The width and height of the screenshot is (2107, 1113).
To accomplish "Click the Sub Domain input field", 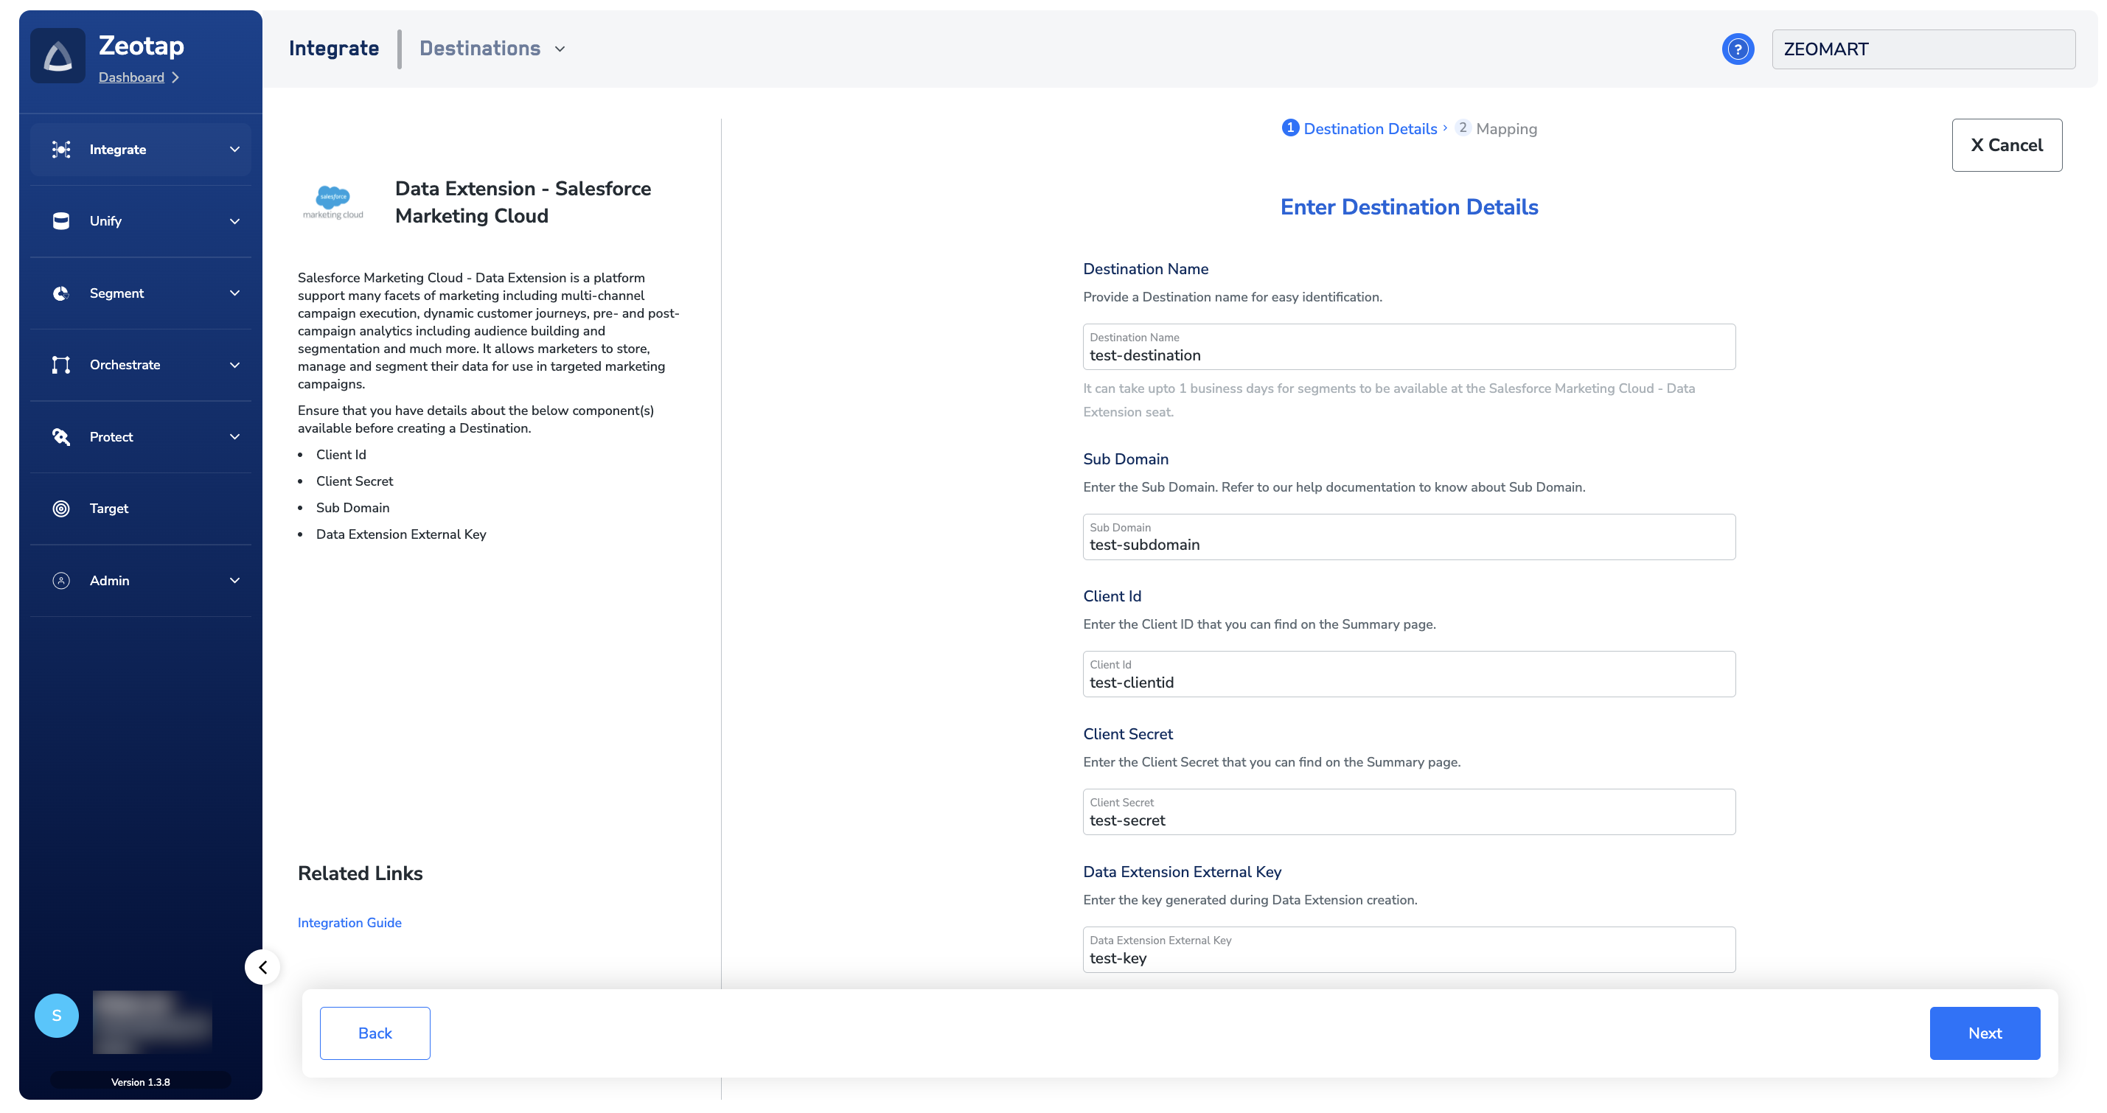I will click(1409, 545).
